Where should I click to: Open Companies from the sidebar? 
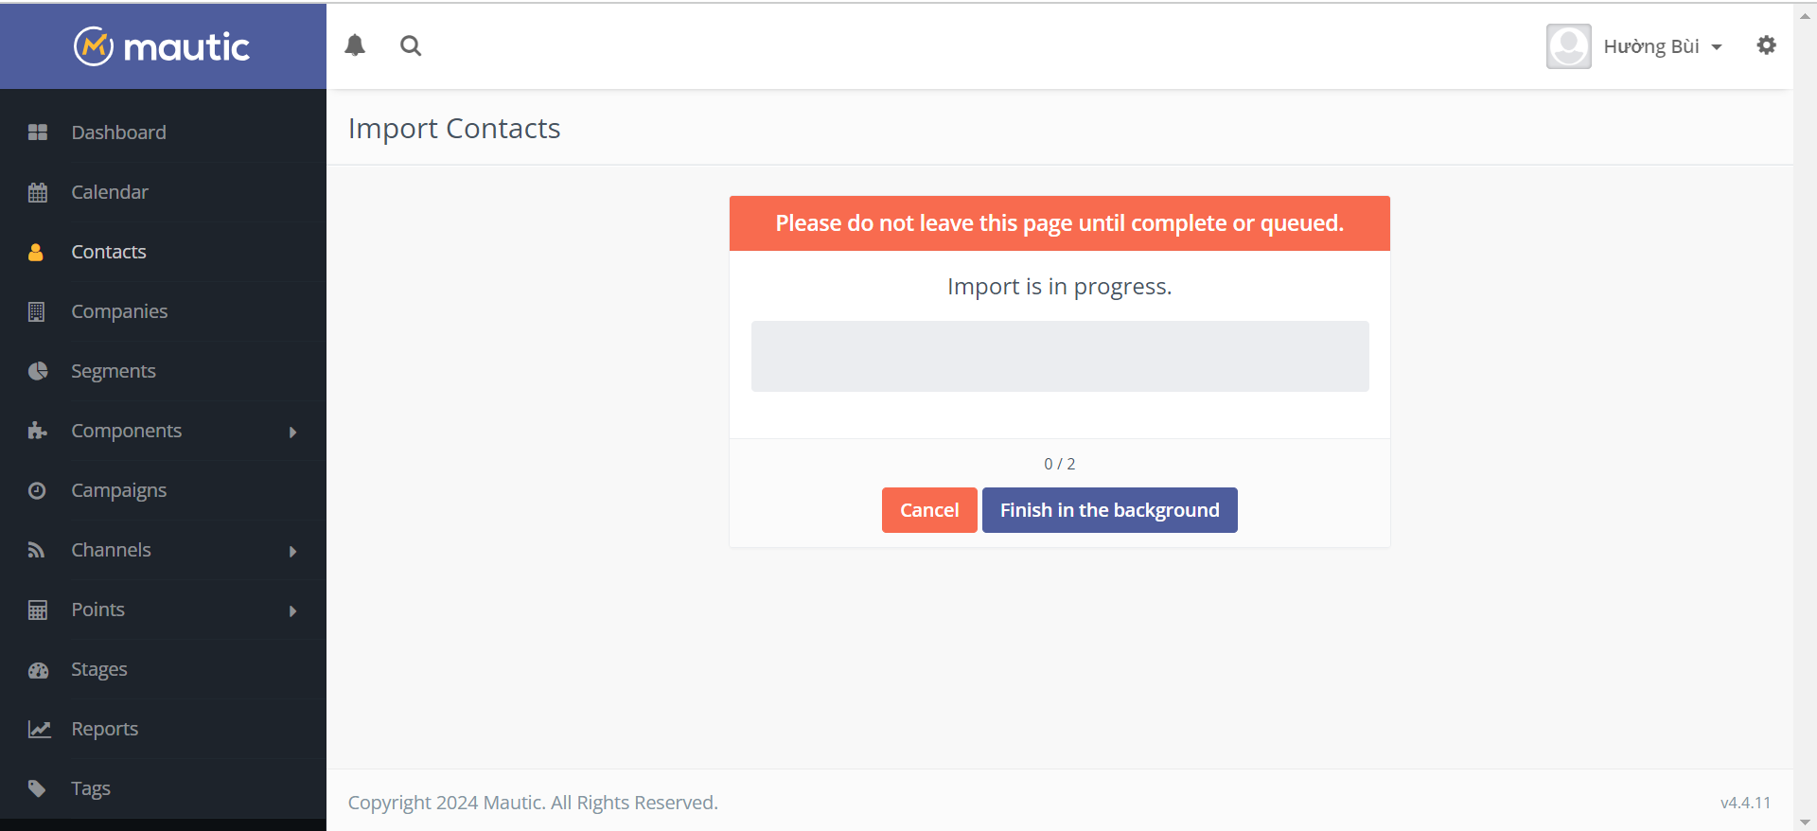pos(119,311)
